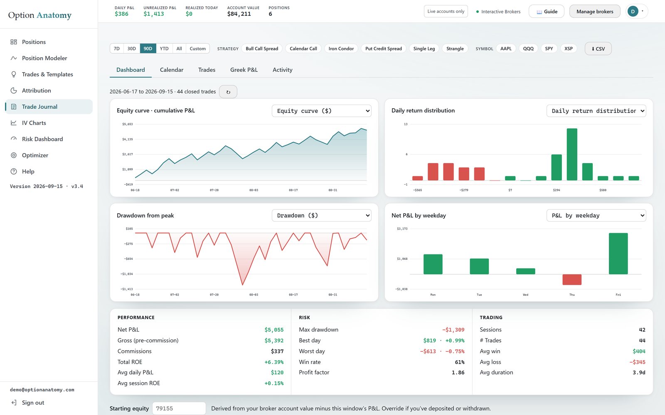Toggle Calendar Call strategy filter

(x=303, y=49)
